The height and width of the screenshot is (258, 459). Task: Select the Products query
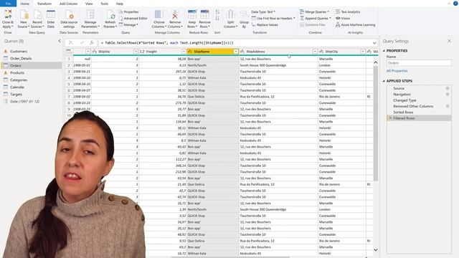pos(17,73)
